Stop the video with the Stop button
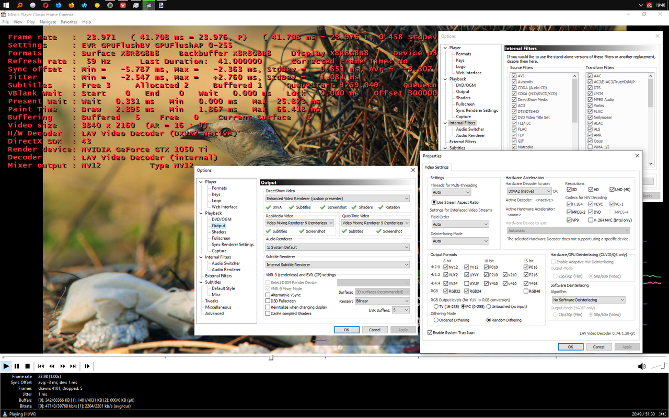Screen dimensions: 669x418 point(28,366)
